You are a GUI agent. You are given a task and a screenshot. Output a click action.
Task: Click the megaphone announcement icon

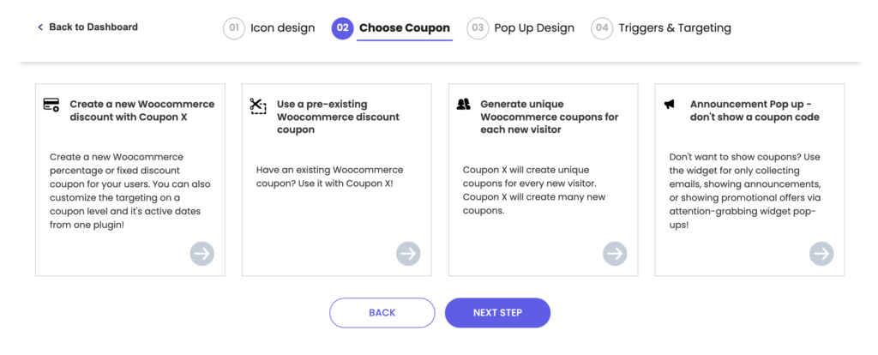coord(670,105)
